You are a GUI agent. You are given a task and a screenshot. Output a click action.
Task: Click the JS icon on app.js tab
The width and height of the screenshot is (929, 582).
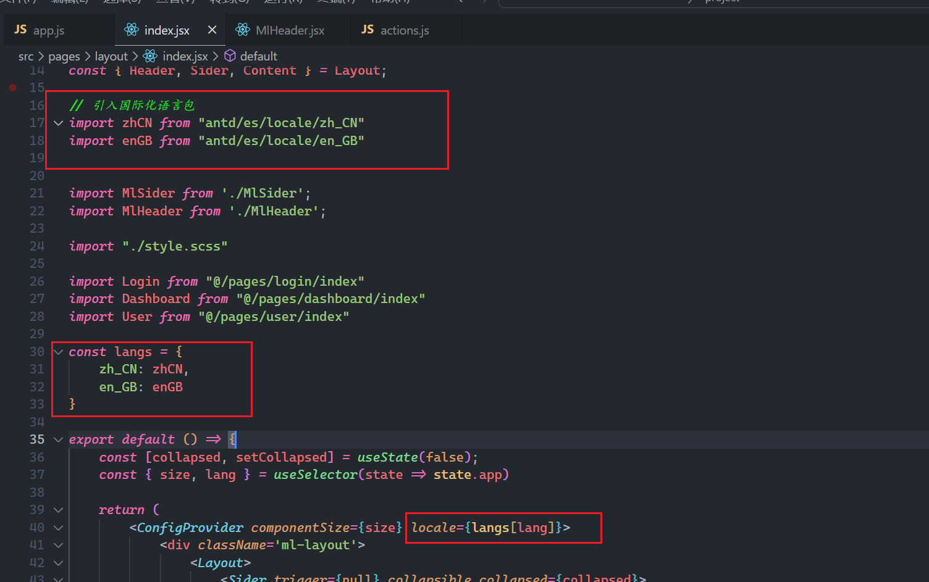(20, 30)
